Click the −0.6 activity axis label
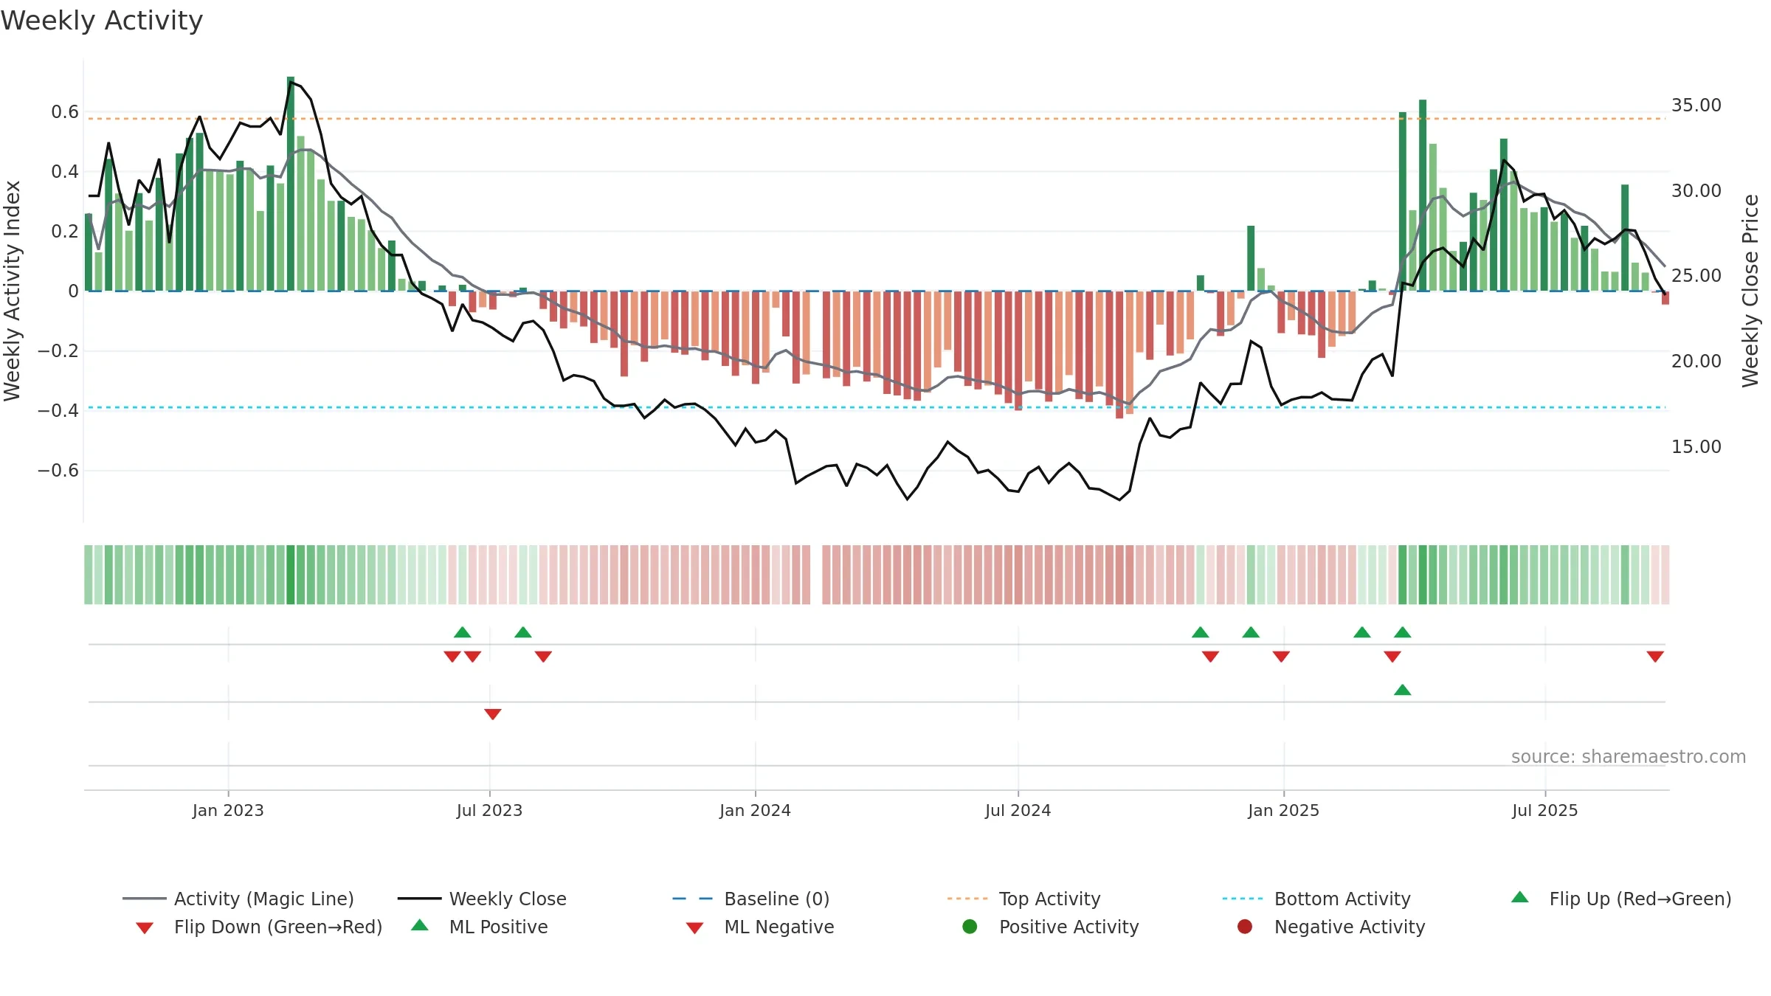This screenshot has height=996, width=1771. point(58,471)
